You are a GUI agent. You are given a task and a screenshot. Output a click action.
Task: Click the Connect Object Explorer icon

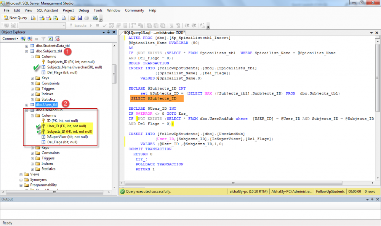[23, 38]
